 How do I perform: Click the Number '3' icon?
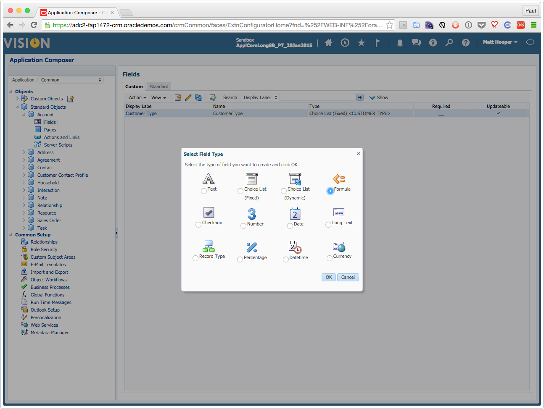click(252, 214)
